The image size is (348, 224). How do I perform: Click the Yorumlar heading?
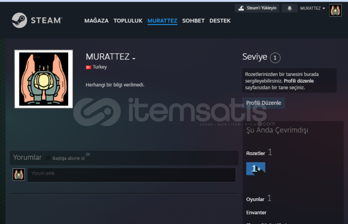27,157
